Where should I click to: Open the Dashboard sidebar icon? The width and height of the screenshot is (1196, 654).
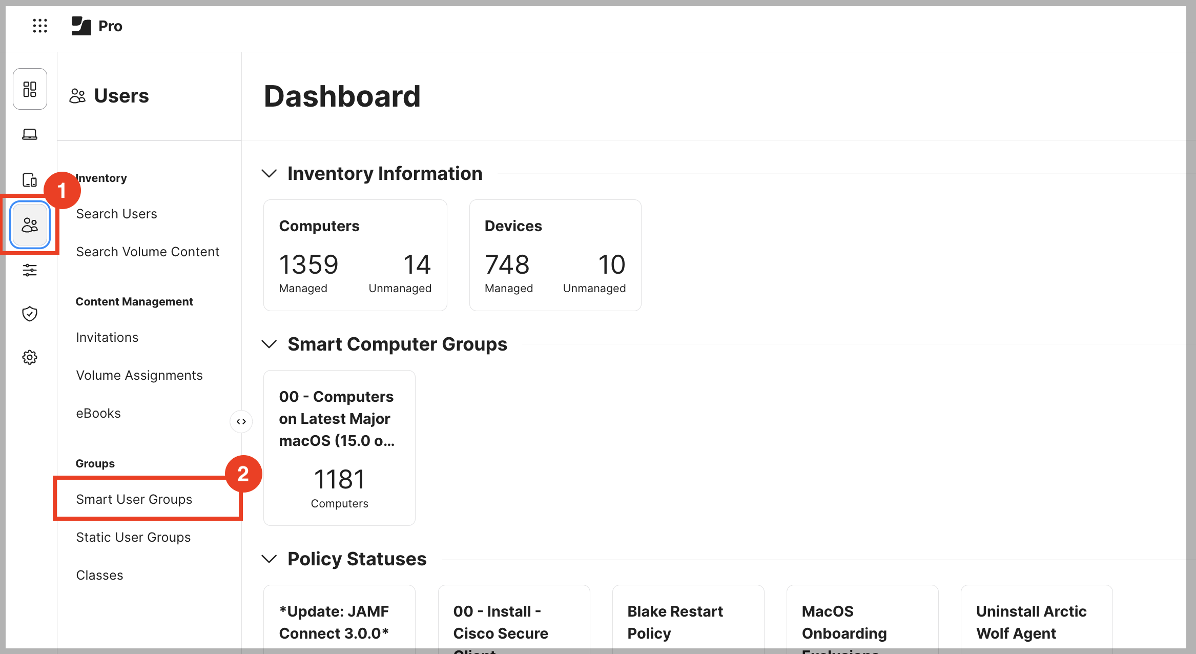click(30, 89)
